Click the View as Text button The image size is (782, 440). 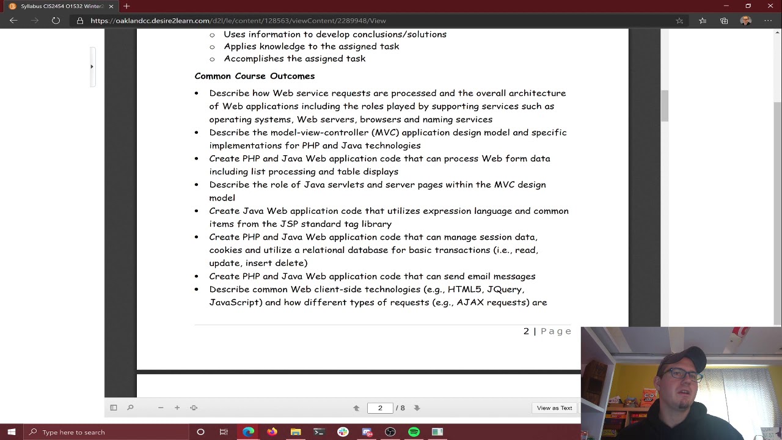[555, 408]
